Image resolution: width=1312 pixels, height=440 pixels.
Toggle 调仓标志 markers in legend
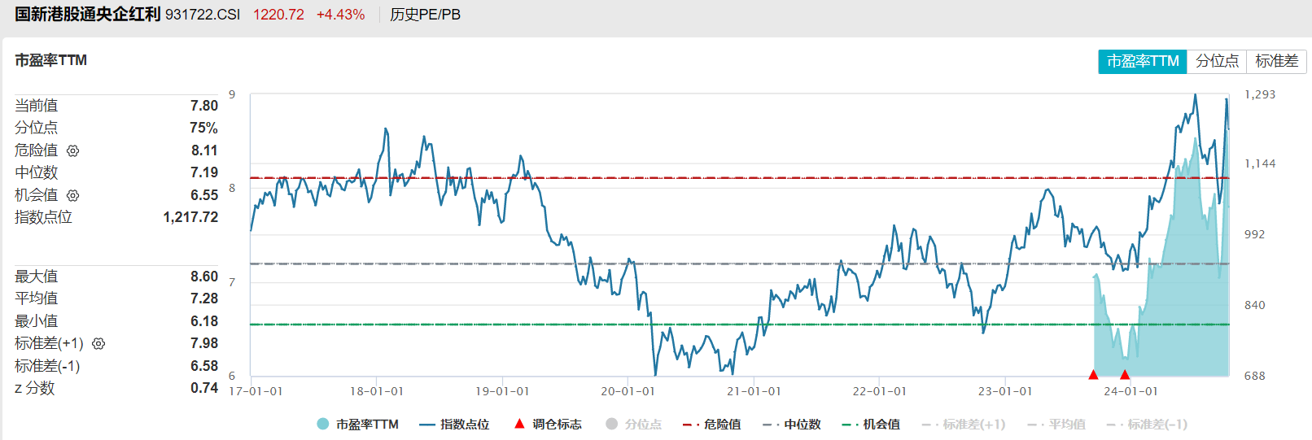point(547,425)
